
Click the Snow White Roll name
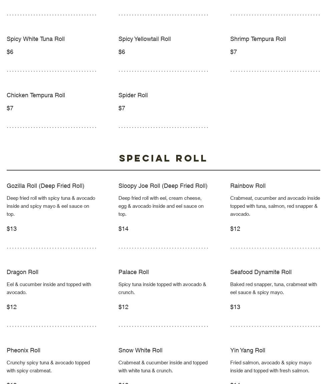click(x=140, y=350)
